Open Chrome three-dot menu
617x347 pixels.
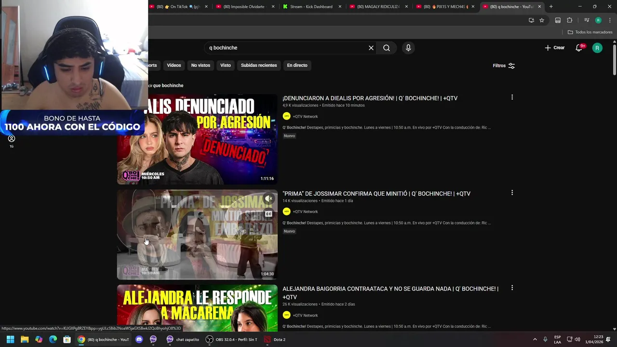pyautogui.click(x=610, y=20)
